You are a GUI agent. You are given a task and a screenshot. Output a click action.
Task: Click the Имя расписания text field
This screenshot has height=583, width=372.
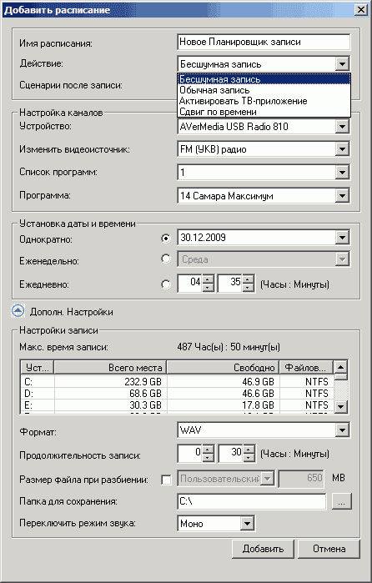point(264,42)
